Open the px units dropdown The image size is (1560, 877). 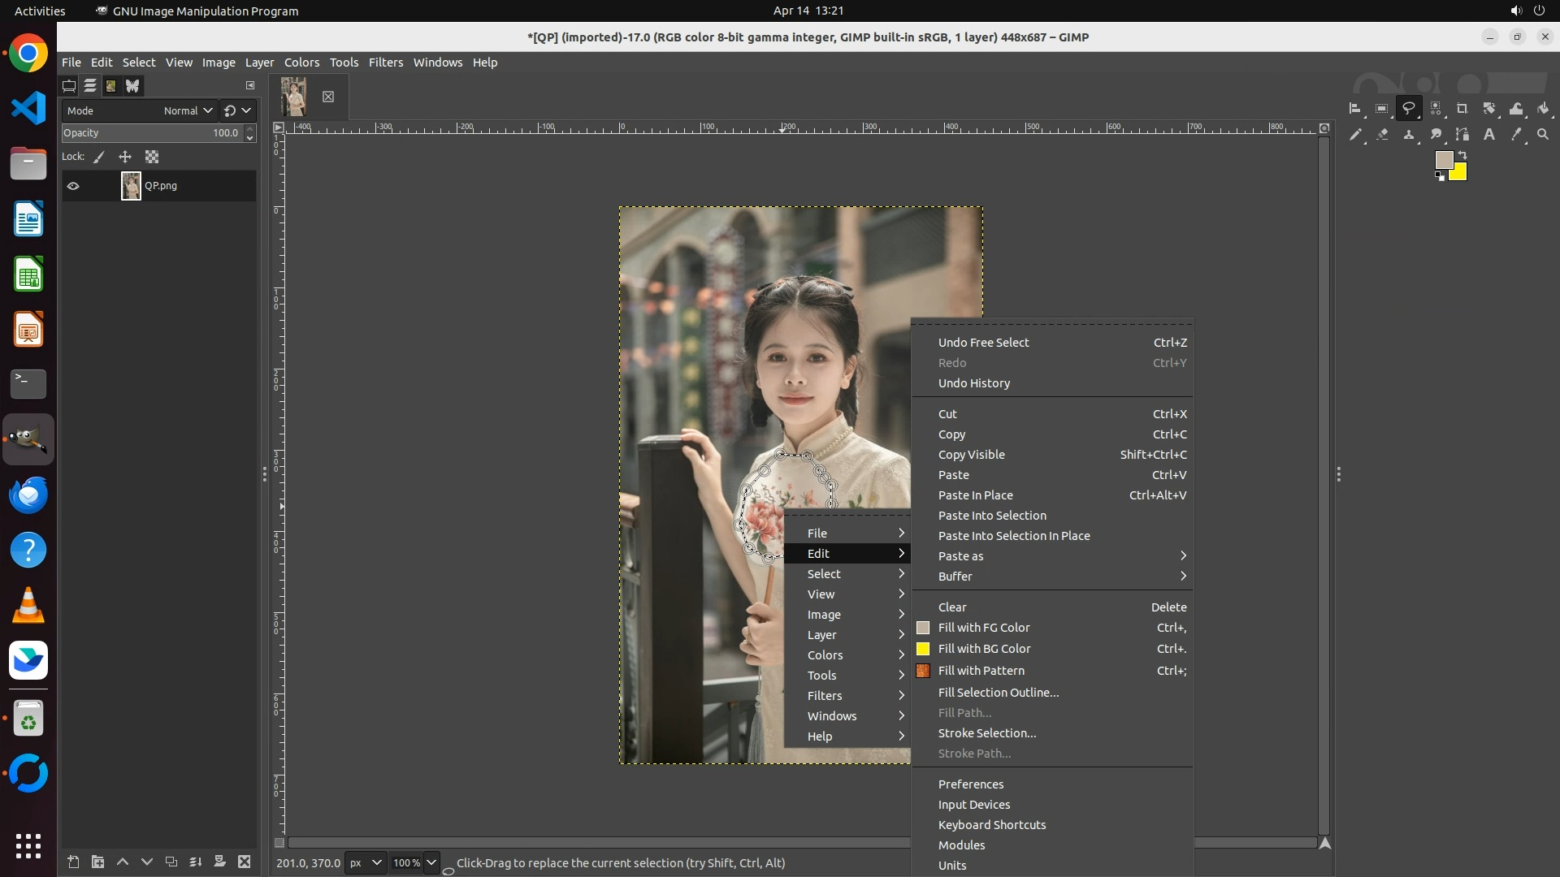(365, 862)
